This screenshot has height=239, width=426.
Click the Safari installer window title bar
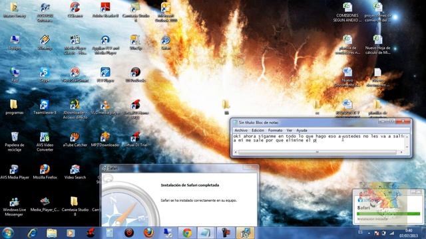coord(179,168)
